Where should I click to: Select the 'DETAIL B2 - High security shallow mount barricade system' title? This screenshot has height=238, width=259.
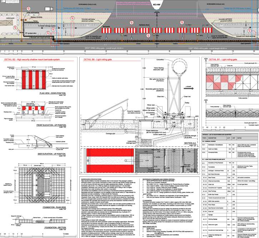pos(32,59)
